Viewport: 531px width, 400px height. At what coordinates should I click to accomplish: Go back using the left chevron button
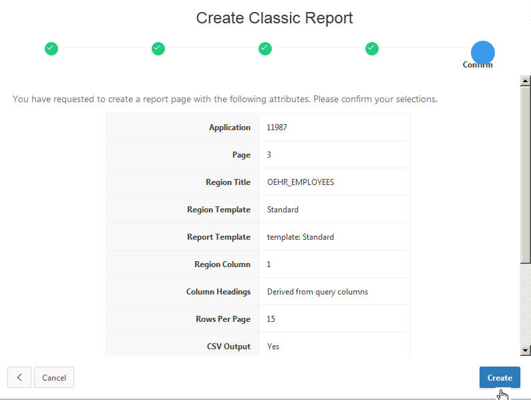[x=19, y=377]
